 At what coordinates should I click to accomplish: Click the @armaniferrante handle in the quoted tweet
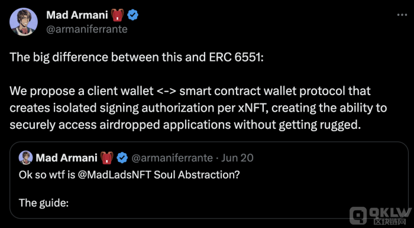pos(172,158)
